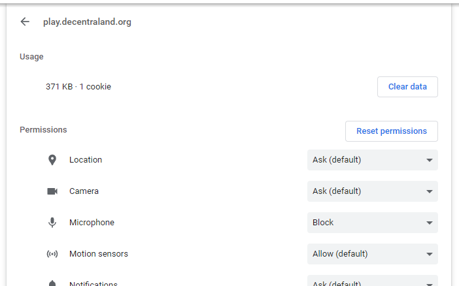Open the Location permission dropdown
The height and width of the screenshot is (286, 459).
(372, 160)
